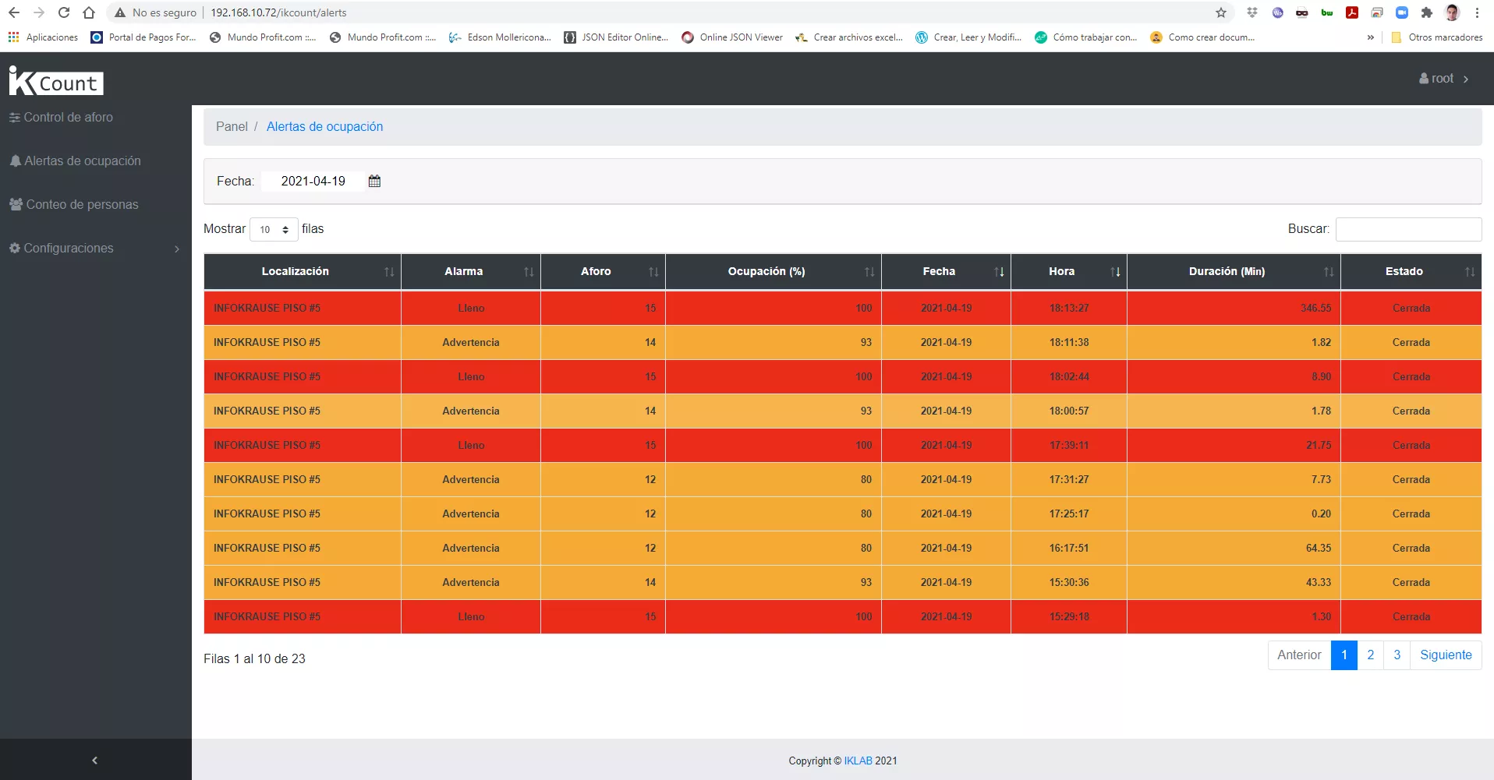Open the Mostrar rows-per-page dropdown

(x=274, y=229)
